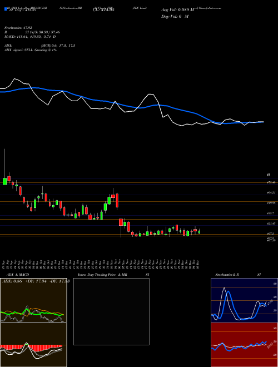
Task: Click the '(MGR) 0.6, 17.3, 17.5' values
Action: [x=58, y=46]
